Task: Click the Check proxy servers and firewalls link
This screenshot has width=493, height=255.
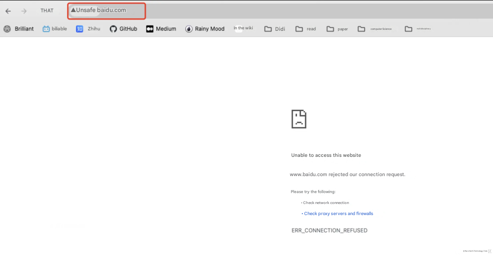Action: click(x=338, y=214)
